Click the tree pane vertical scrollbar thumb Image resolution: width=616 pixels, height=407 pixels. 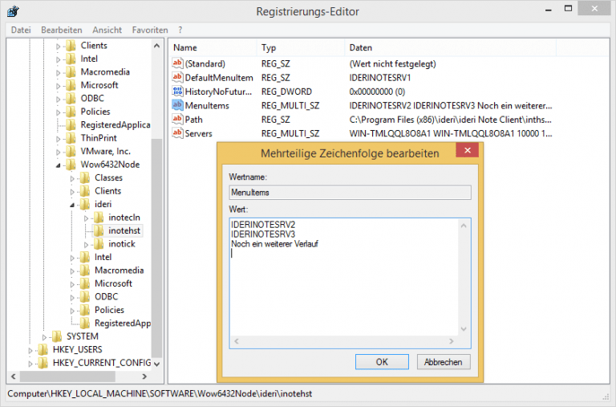pyautogui.click(x=156, y=248)
